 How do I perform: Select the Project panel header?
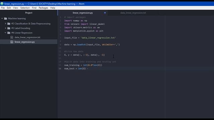pos(29,13)
